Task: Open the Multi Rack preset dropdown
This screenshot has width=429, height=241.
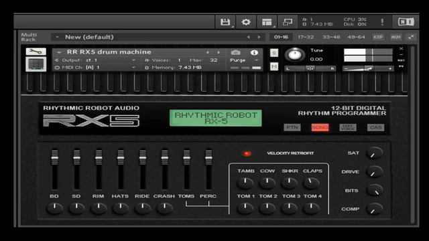Action: coord(58,37)
